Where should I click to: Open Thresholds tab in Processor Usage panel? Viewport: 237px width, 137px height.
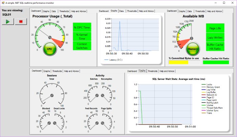click(64, 11)
